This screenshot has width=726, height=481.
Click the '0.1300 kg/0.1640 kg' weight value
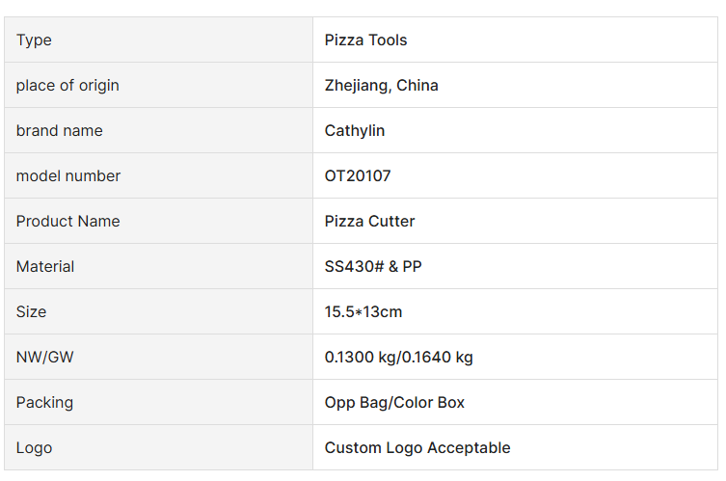coord(398,358)
